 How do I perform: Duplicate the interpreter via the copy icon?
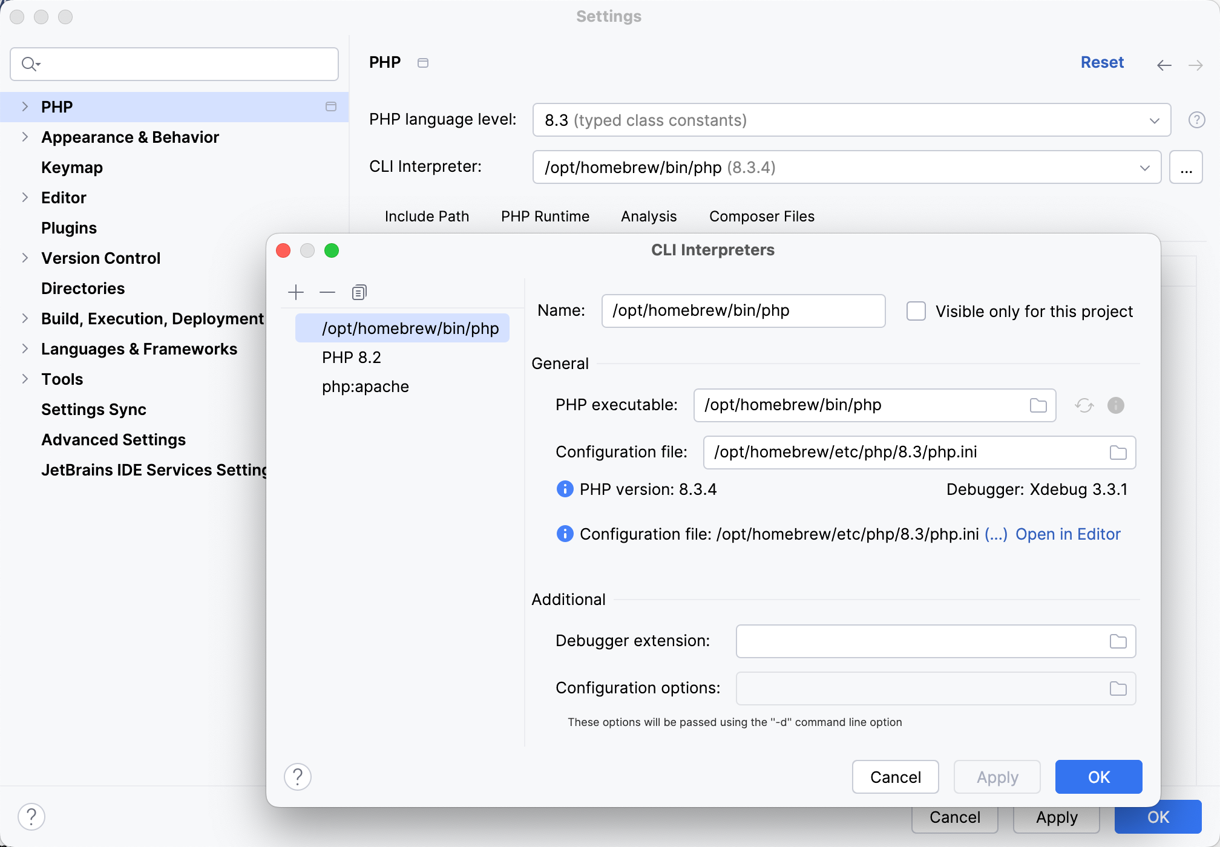(x=359, y=292)
